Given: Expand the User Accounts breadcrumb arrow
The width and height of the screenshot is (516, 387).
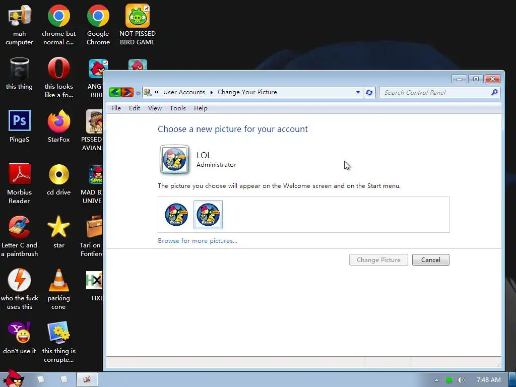Looking at the screenshot, I should point(211,93).
